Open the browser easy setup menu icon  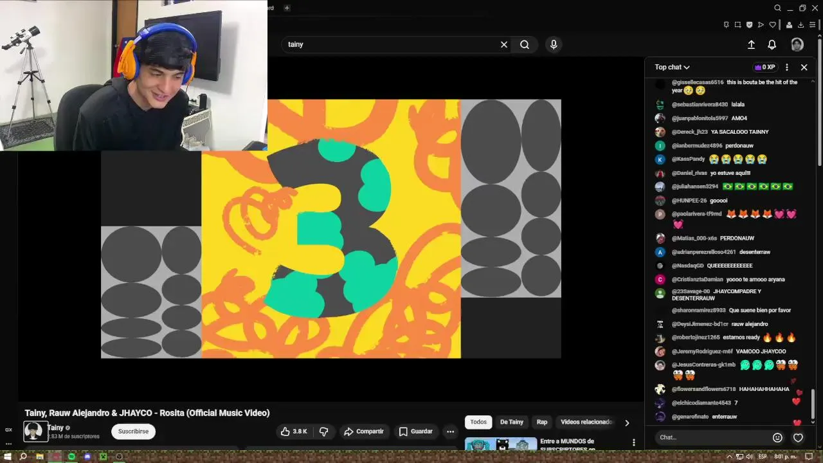coord(813,25)
